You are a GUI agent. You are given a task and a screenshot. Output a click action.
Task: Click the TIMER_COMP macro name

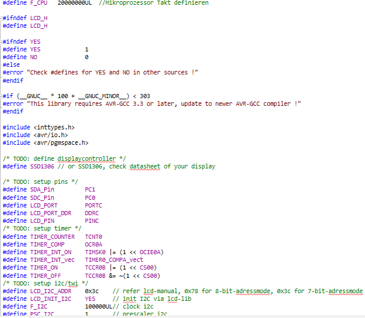point(47,245)
